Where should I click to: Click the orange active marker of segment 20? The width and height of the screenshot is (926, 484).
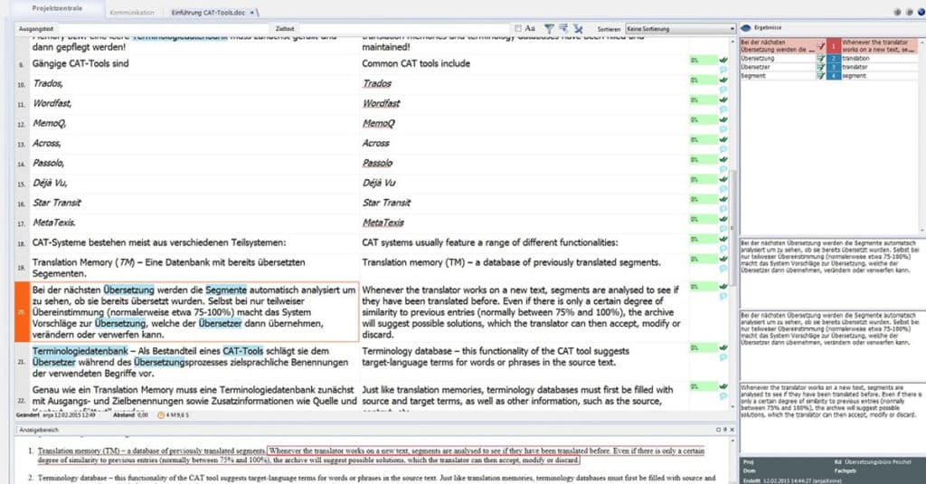point(22,312)
